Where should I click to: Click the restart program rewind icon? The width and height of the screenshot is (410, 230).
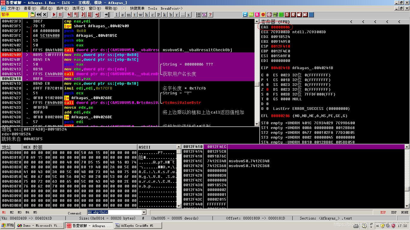[39, 14]
